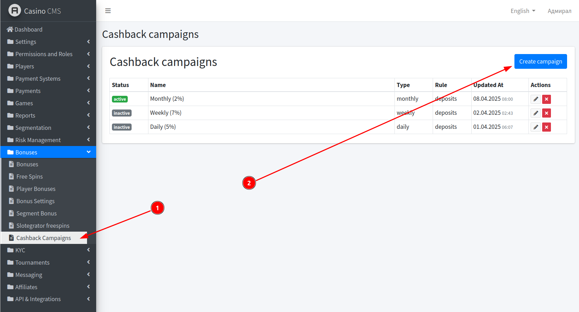Click the active status badge for Monthly
Viewport: 579px width, 312px height.
120,99
